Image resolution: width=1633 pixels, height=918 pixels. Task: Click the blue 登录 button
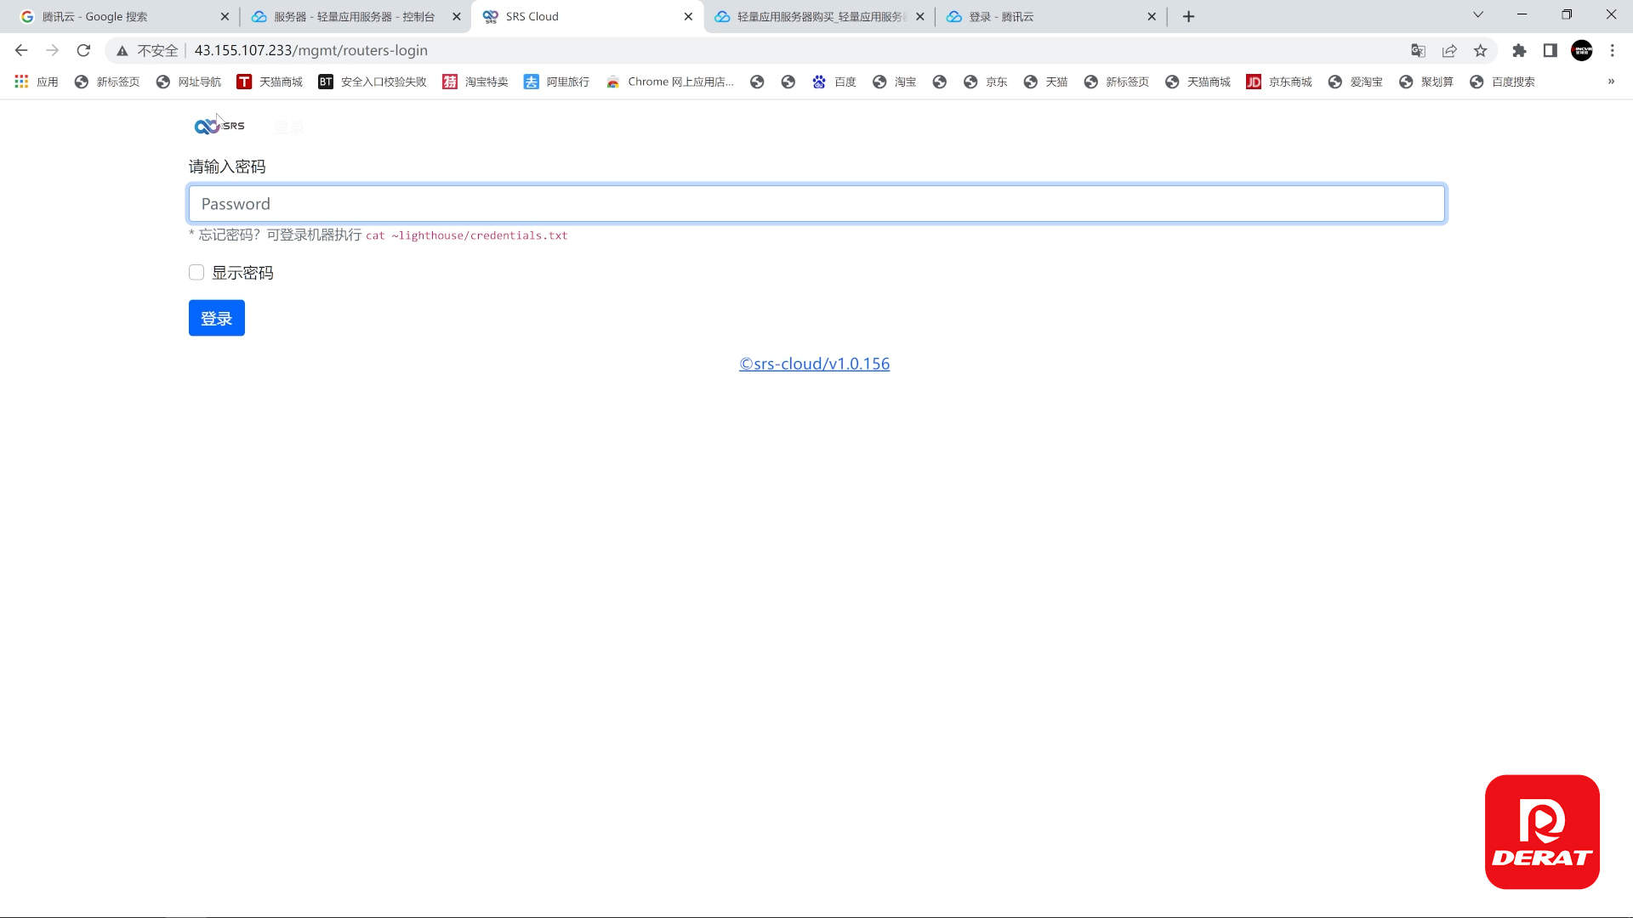click(x=216, y=317)
